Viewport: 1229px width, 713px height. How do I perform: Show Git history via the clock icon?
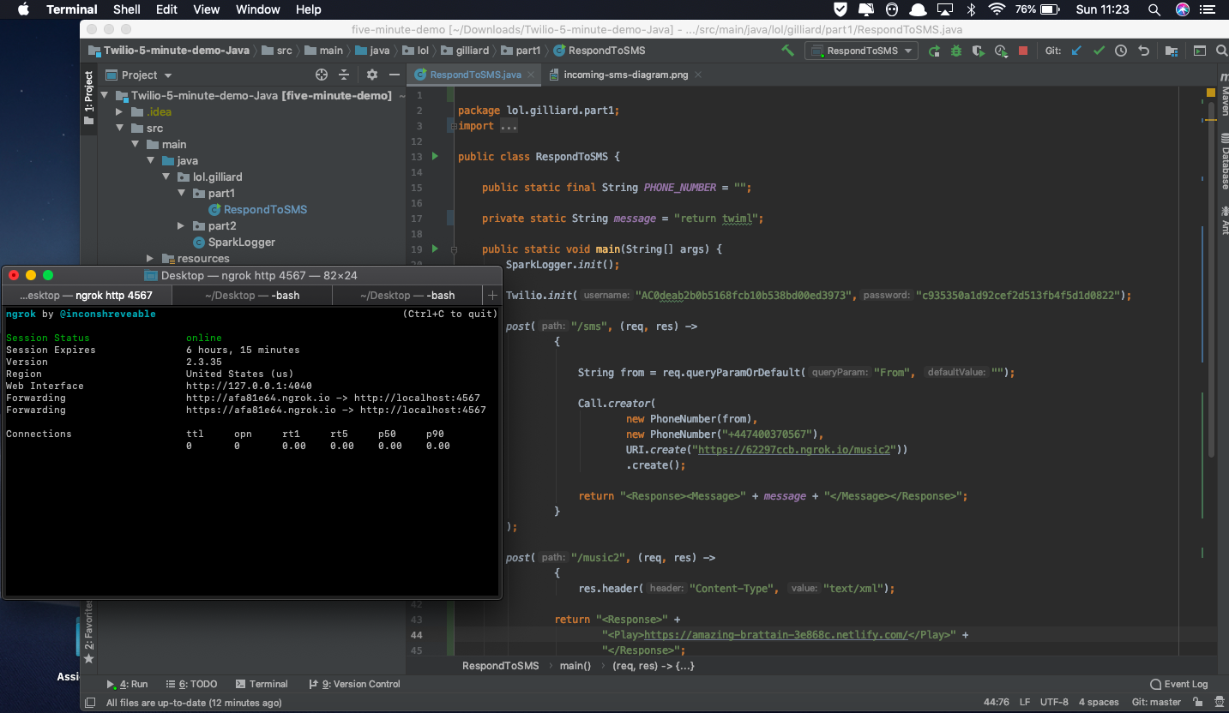[x=1121, y=51]
